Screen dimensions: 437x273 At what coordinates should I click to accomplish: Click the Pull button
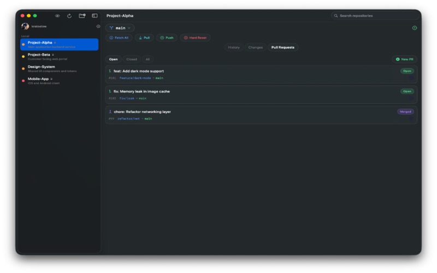pos(144,38)
